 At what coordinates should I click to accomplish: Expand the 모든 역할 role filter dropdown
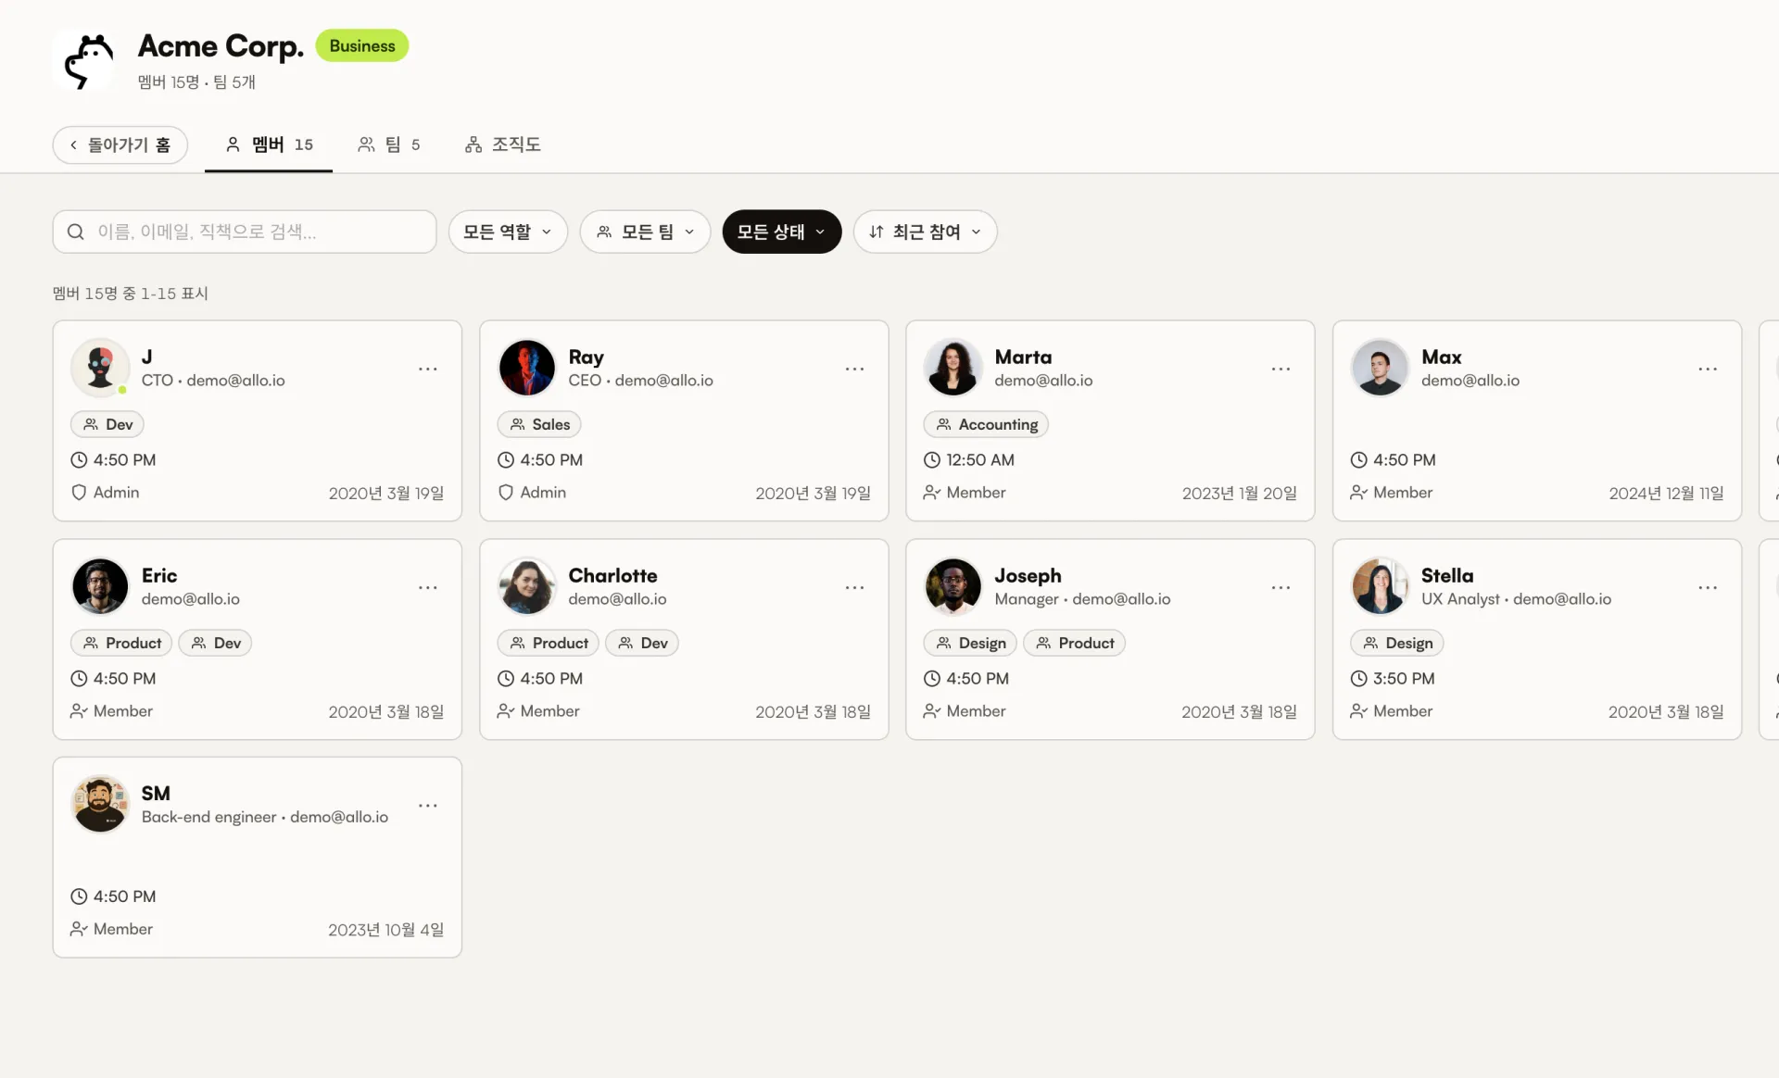pyautogui.click(x=508, y=232)
